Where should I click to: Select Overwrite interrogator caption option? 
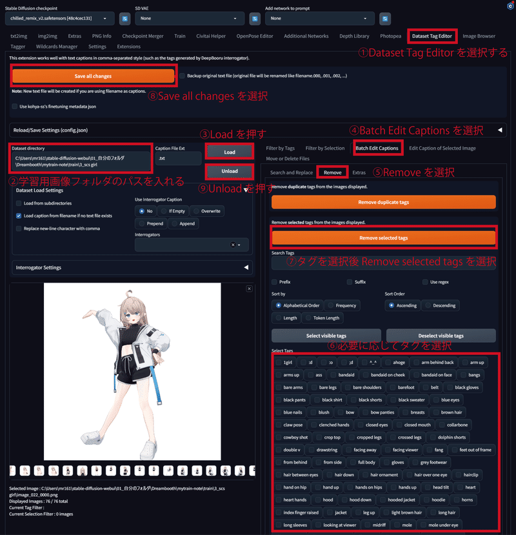[x=207, y=211]
